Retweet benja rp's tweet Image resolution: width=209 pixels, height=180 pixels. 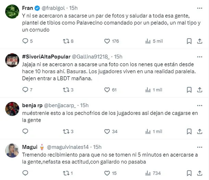66,132
